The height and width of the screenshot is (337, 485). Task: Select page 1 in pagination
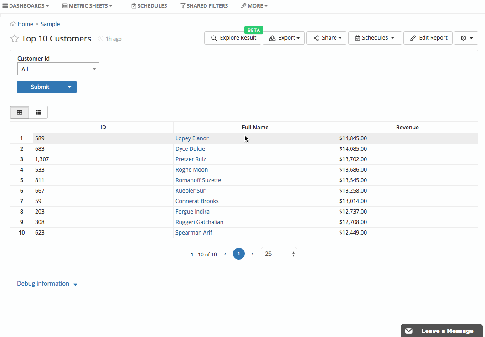(239, 254)
